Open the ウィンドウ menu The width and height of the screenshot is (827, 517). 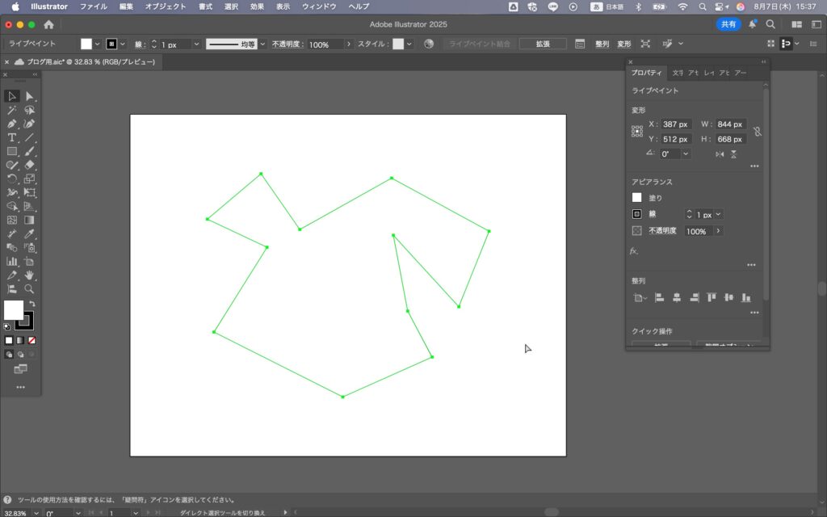[x=318, y=6]
